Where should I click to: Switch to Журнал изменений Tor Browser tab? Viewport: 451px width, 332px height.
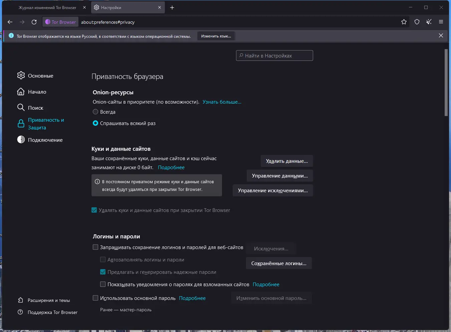point(47,8)
